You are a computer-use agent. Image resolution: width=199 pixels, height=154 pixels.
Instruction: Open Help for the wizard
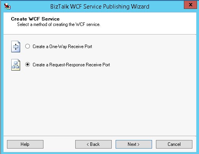click(x=25, y=144)
